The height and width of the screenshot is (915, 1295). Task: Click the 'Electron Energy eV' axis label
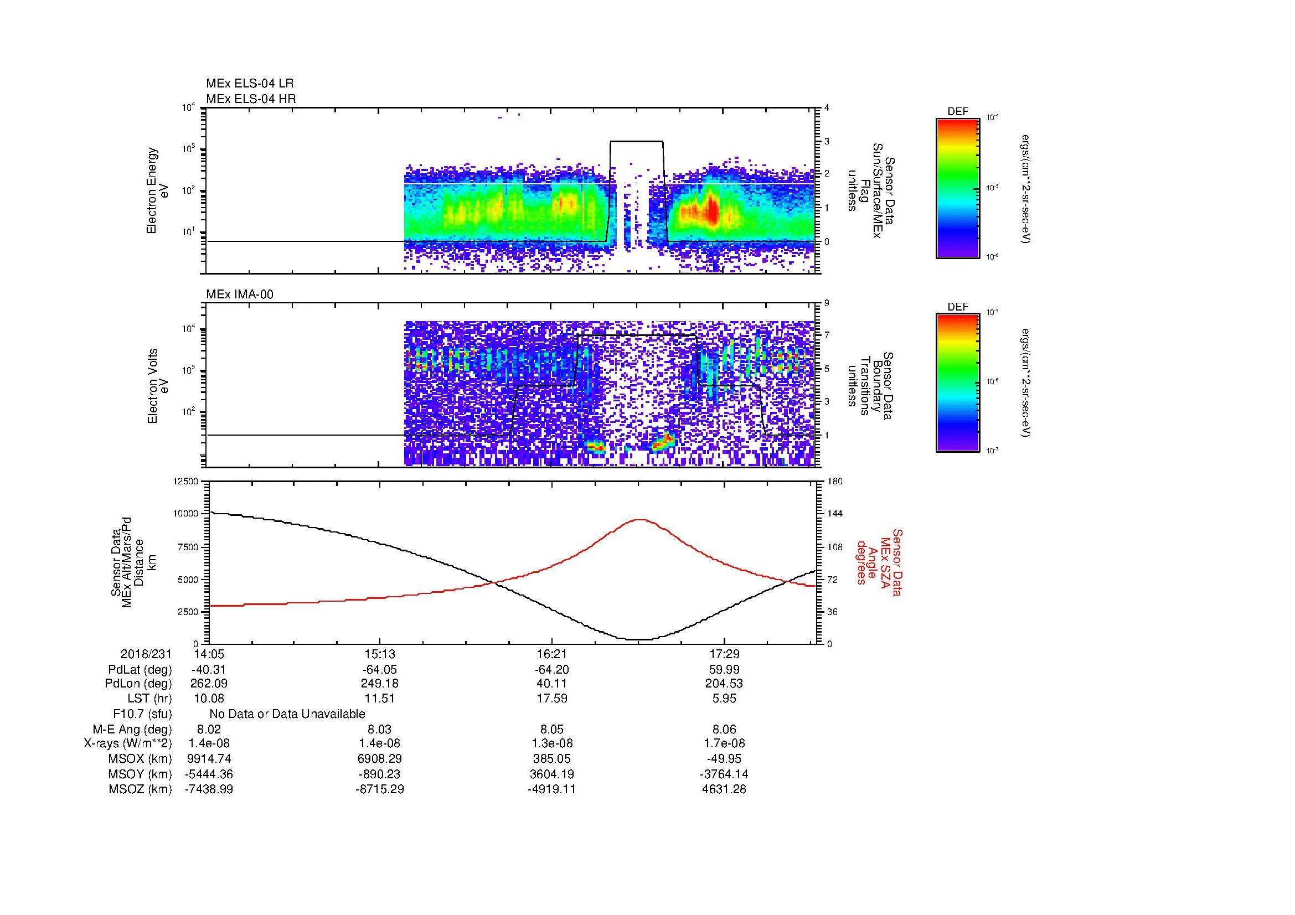pos(158,190)
